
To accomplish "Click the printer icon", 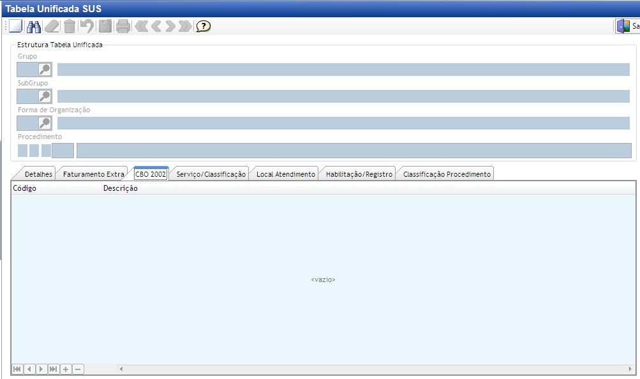I will [x=123, y=27].
